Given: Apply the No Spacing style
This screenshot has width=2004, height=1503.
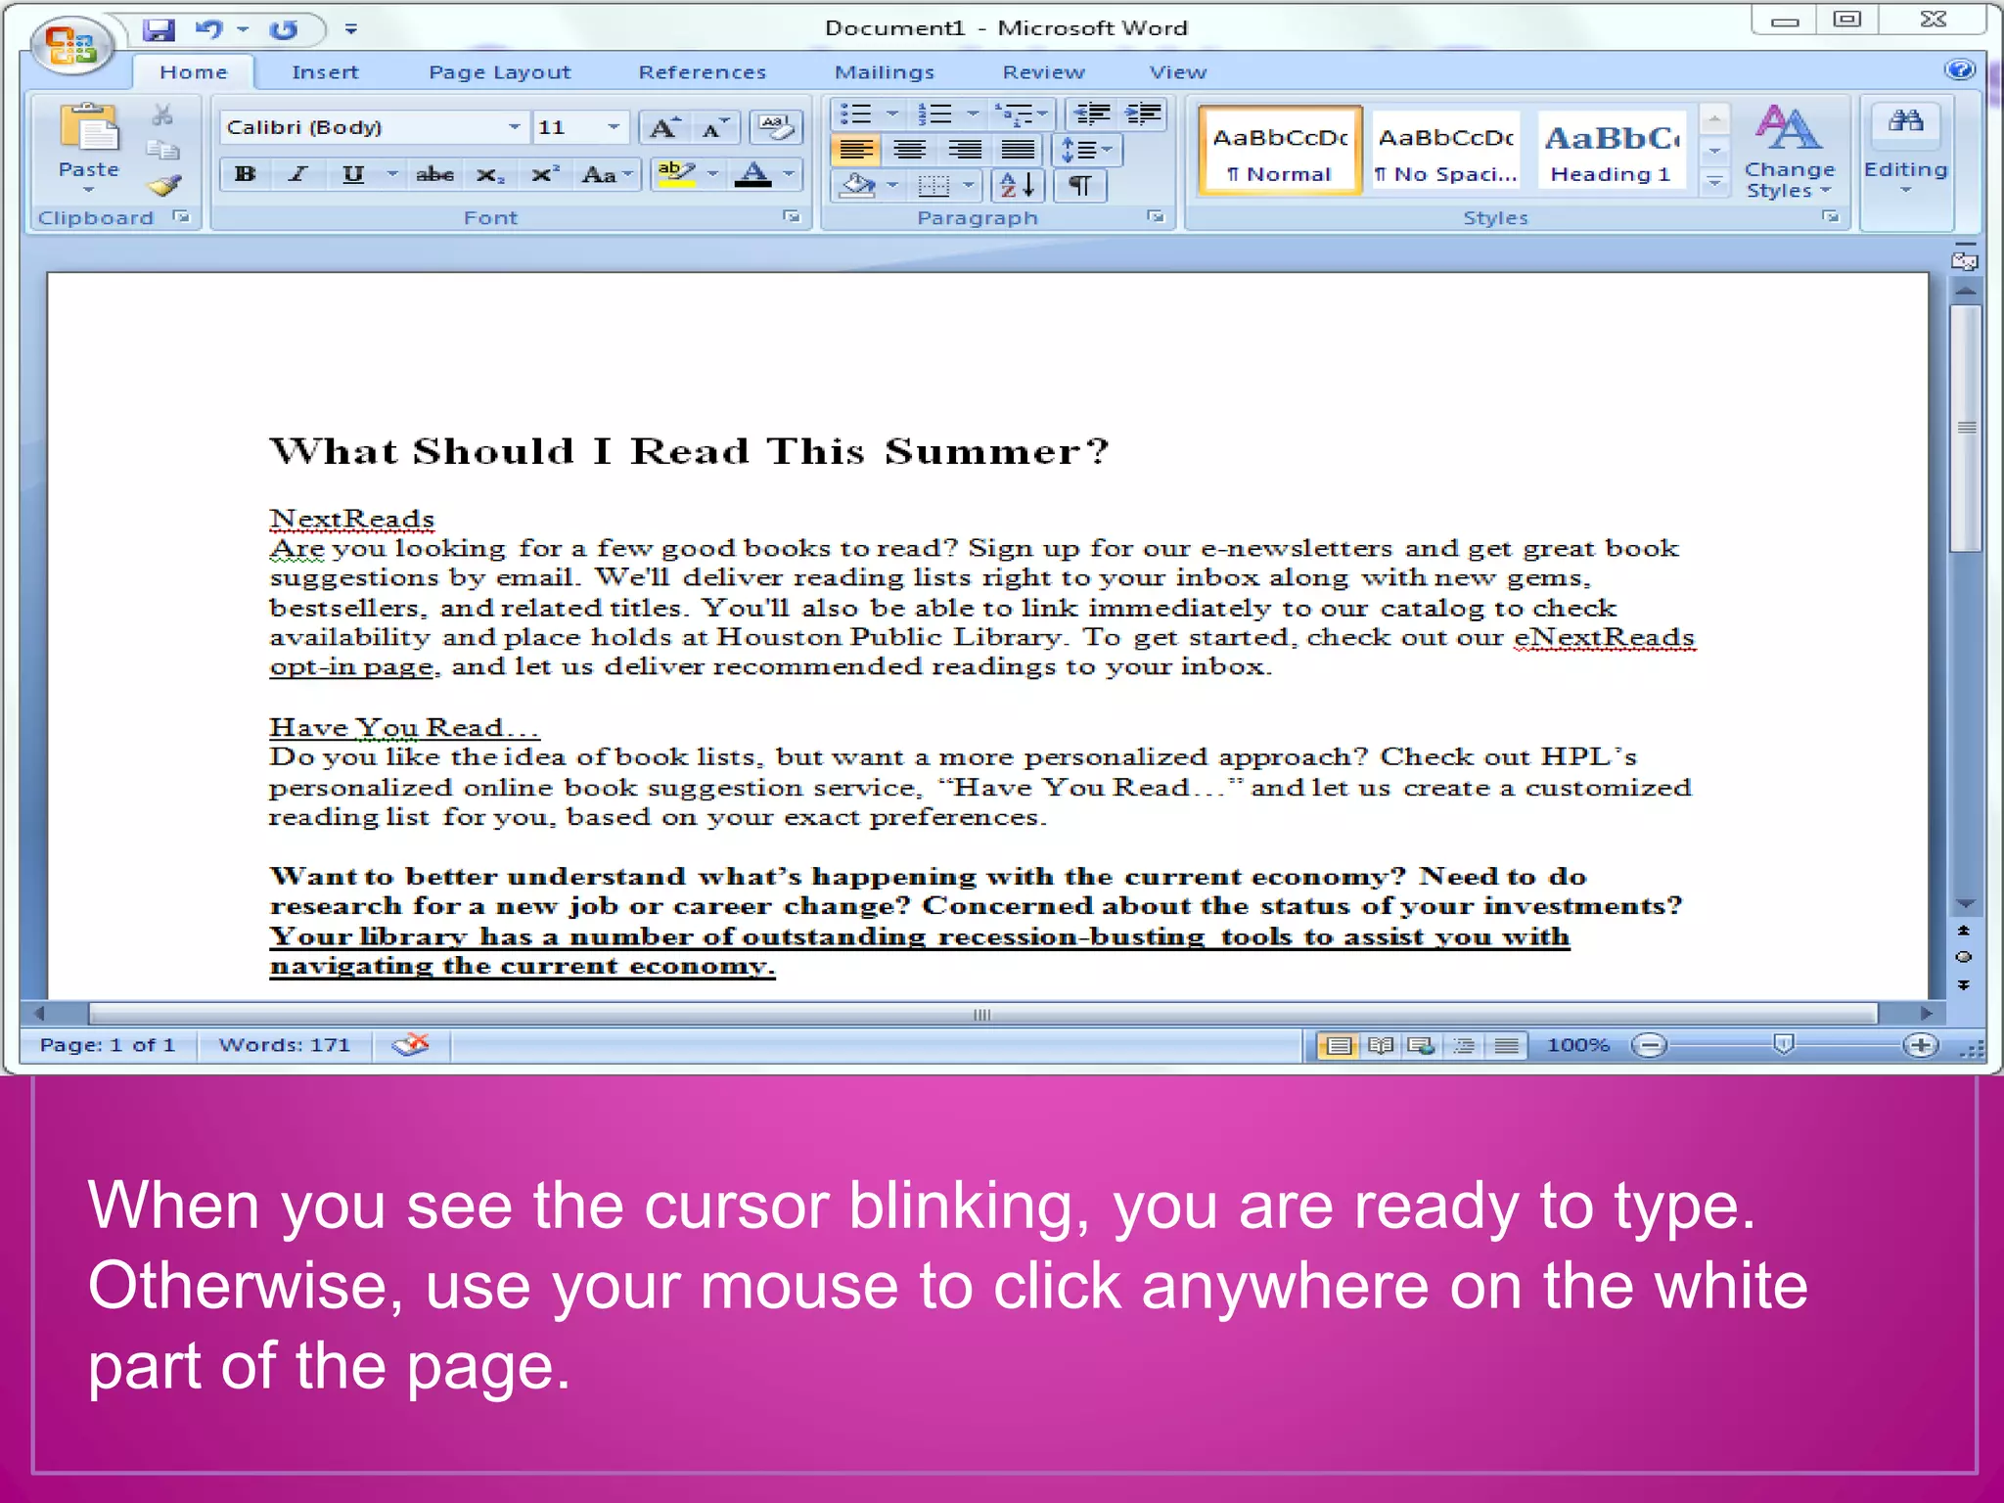Looking at the screenshot, I should 1446,151.
